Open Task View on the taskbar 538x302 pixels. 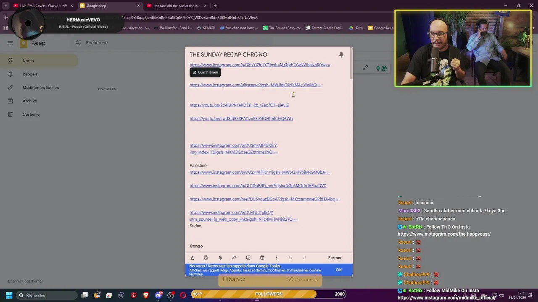(84, 295)
